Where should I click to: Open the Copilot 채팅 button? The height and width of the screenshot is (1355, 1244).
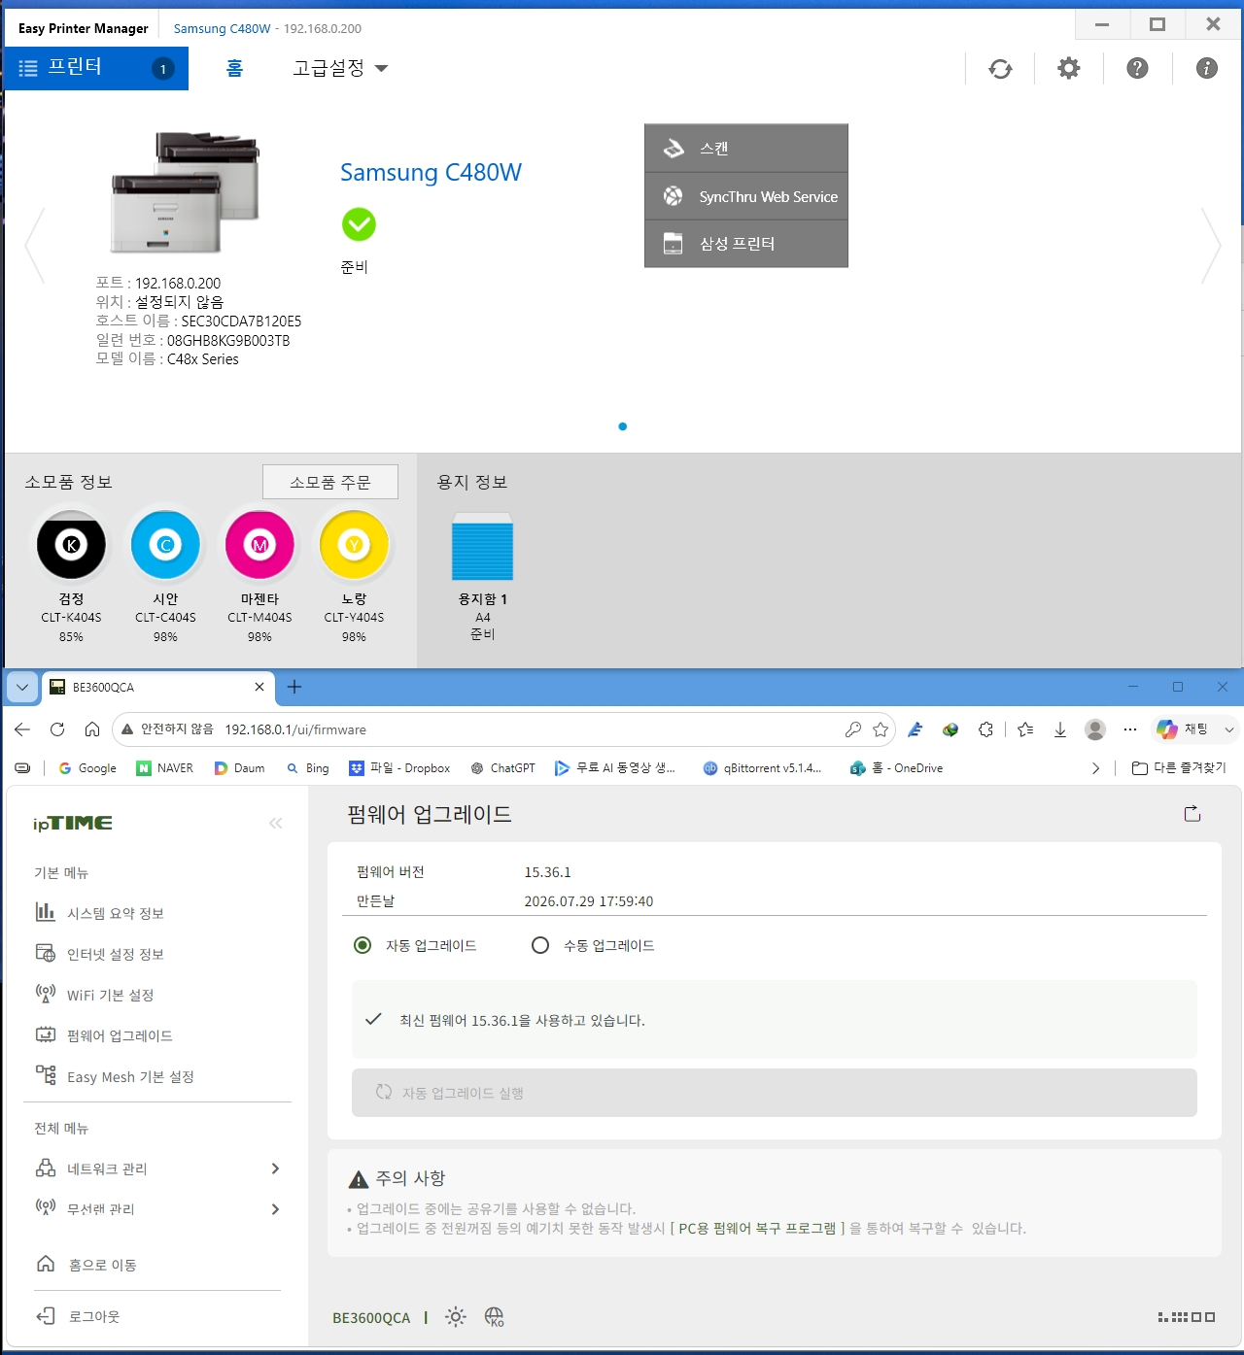pyautogui.click(x=1183, y=729)
